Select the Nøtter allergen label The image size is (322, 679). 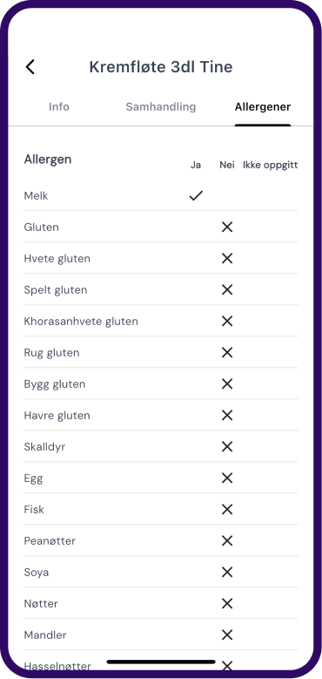coord(41,603)
